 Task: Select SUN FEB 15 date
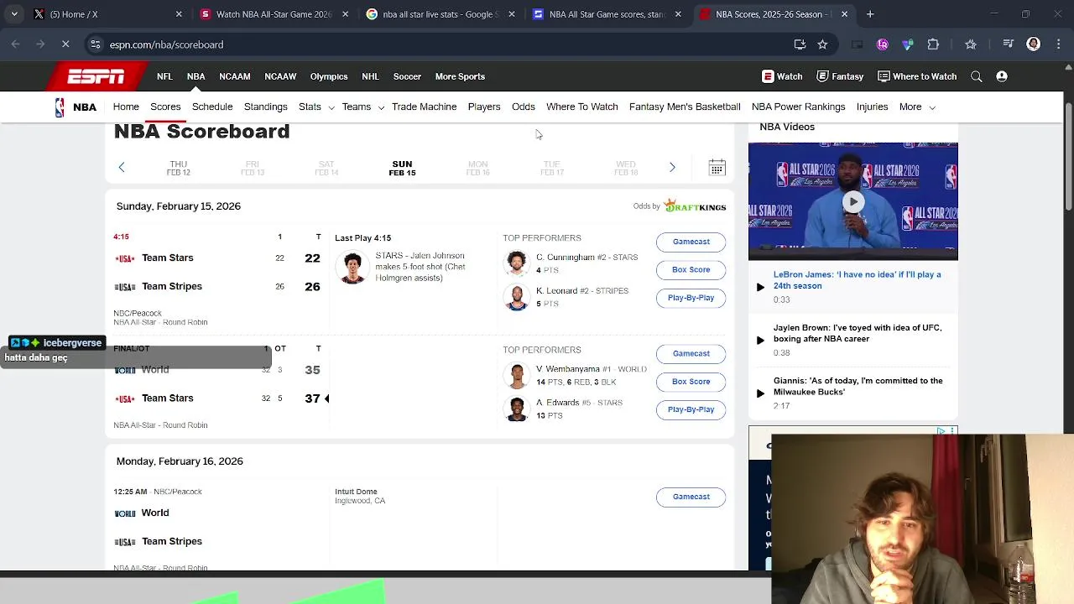click(402, 168)
